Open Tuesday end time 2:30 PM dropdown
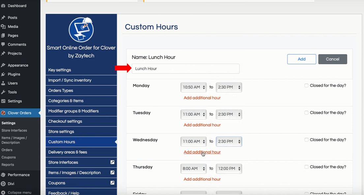 [x=229, y=114]
